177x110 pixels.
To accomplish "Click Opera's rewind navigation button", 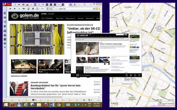I will tap(10, 9).
